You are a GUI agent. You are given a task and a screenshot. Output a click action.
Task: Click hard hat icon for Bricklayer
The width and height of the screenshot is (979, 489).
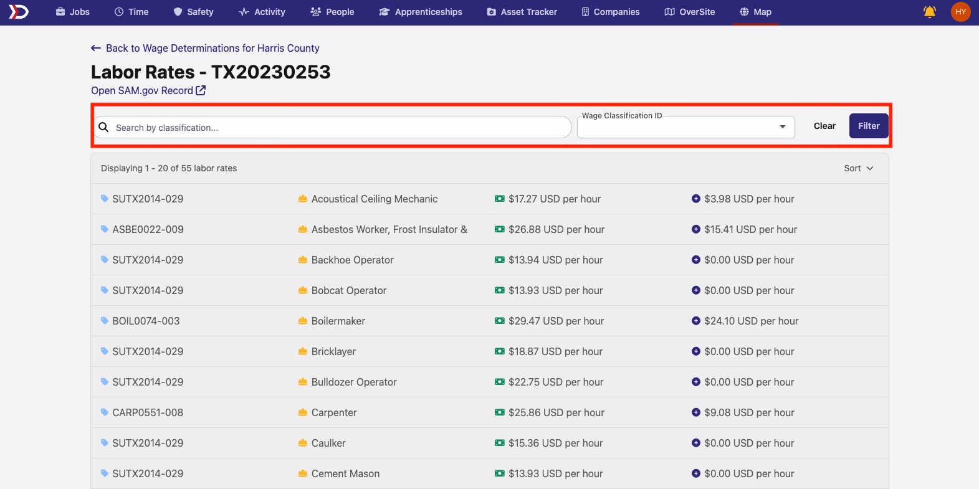point(303,351)
